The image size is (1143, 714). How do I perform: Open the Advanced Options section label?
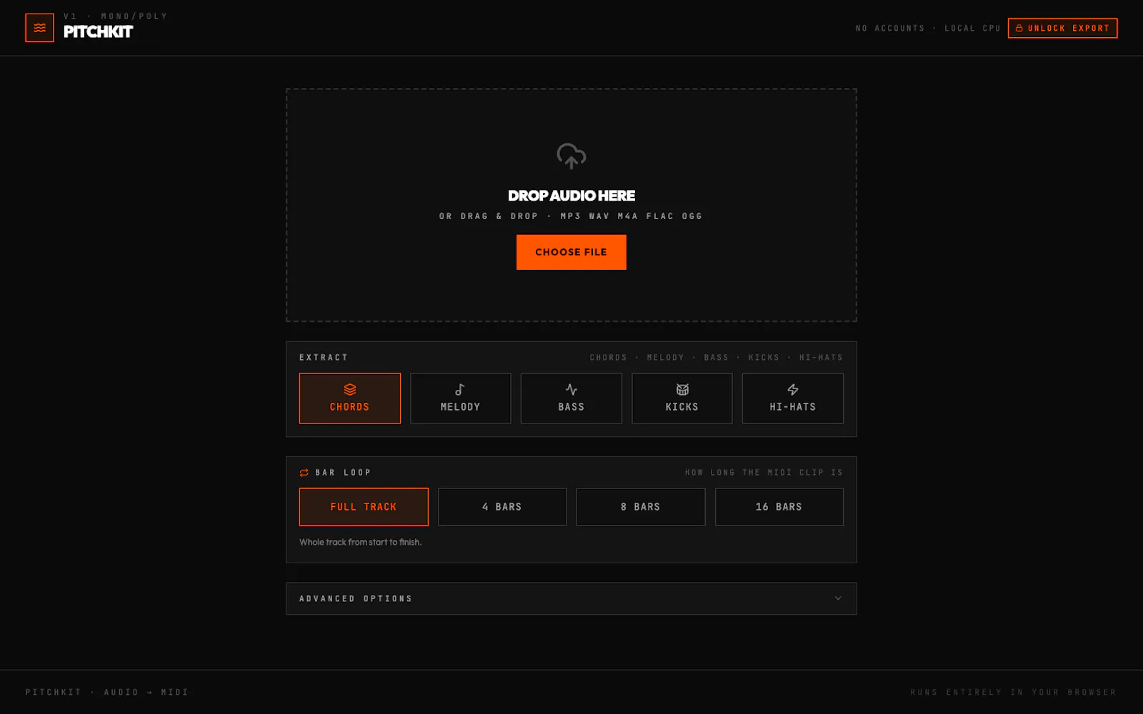click(356, 599)
